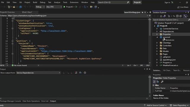Collapse the iisSettings code region
190x107 pixels.
[12, 21]
